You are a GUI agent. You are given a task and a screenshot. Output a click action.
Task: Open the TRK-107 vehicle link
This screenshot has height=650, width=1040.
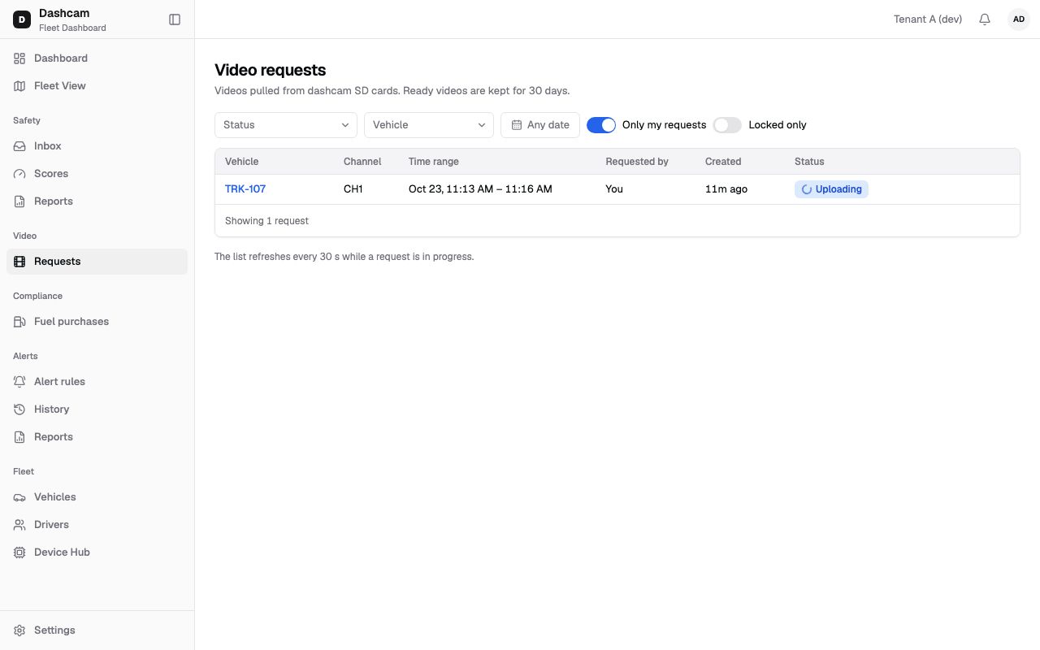click(245, 189)
